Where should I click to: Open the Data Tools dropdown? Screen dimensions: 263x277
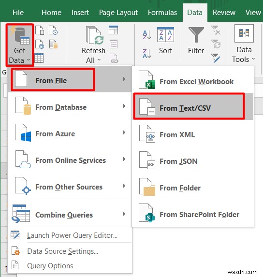(244, 44)
